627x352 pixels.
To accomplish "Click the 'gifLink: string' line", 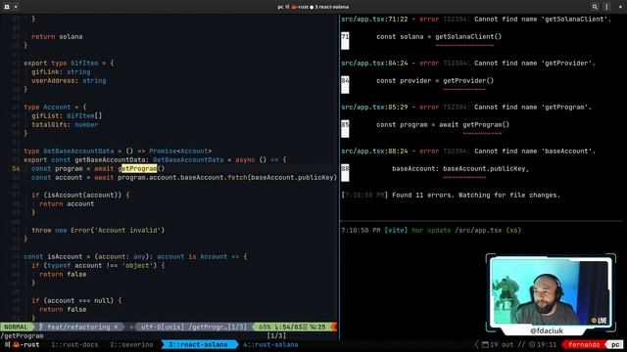I will pos(61,71).
